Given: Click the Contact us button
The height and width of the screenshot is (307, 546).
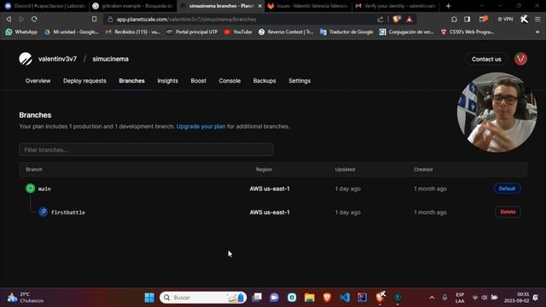Looking at the screenshot, I should 486,59.
